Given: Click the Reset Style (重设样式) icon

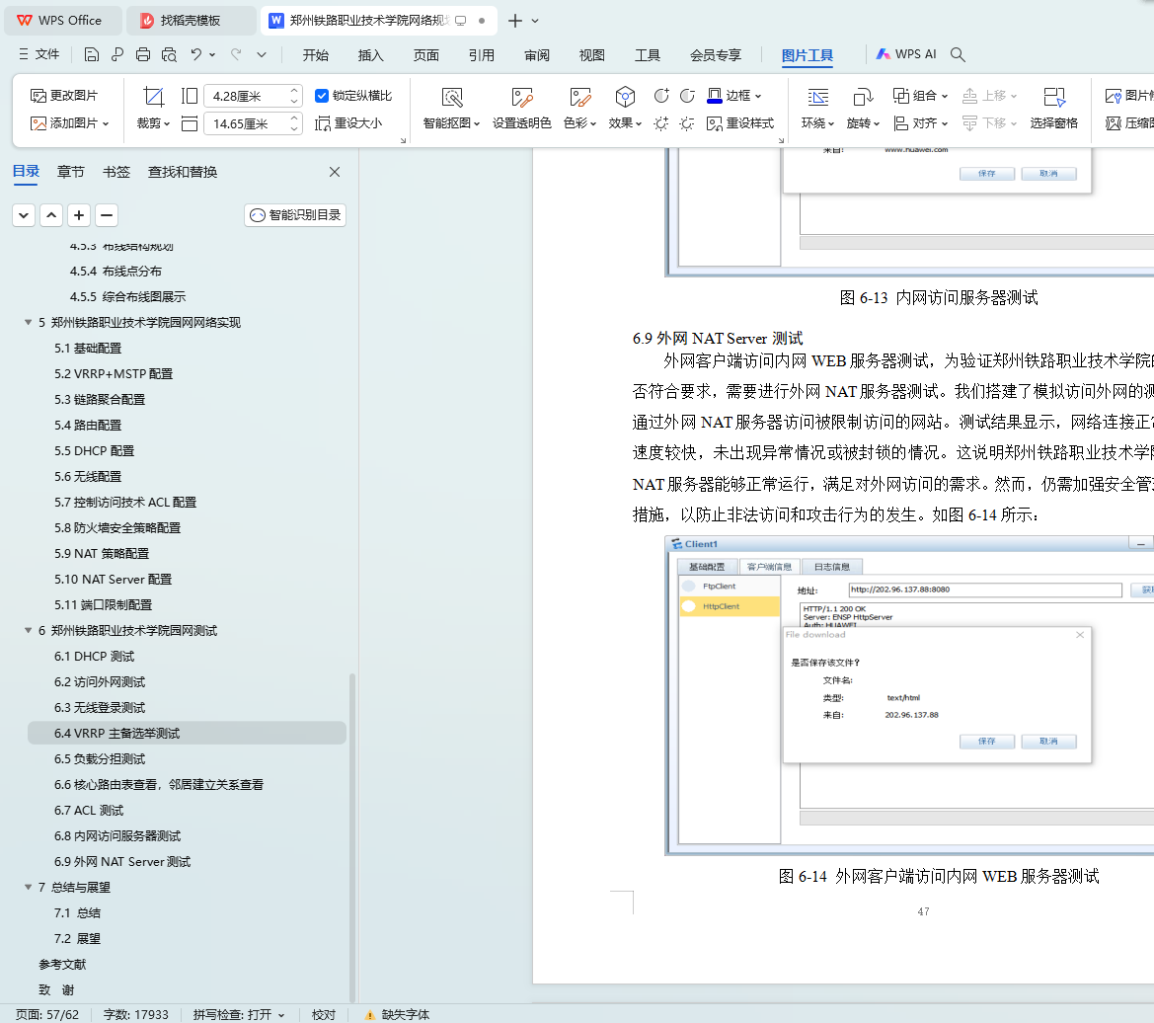Looking at the screenshot, I should 739,123.
